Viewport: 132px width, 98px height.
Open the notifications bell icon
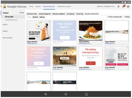pyautogui.click(x=124, y=6)
